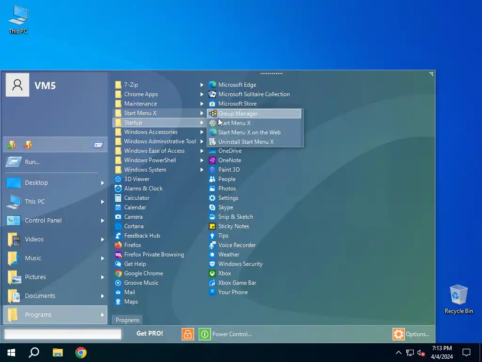Image resolution: width=482 pixels, height=362 pixels.
Task: Expand Windows PowerShell folder
Action: (x=201, y=160)
